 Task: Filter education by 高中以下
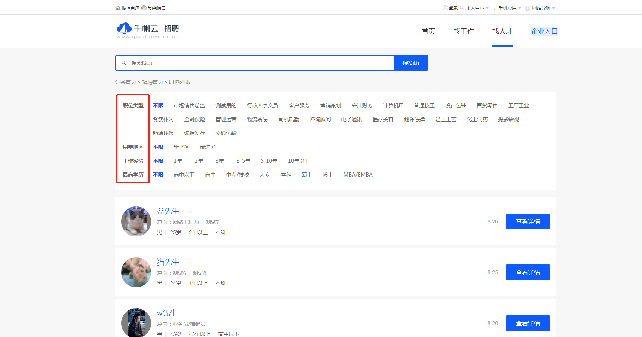click(x=184, y=175)
